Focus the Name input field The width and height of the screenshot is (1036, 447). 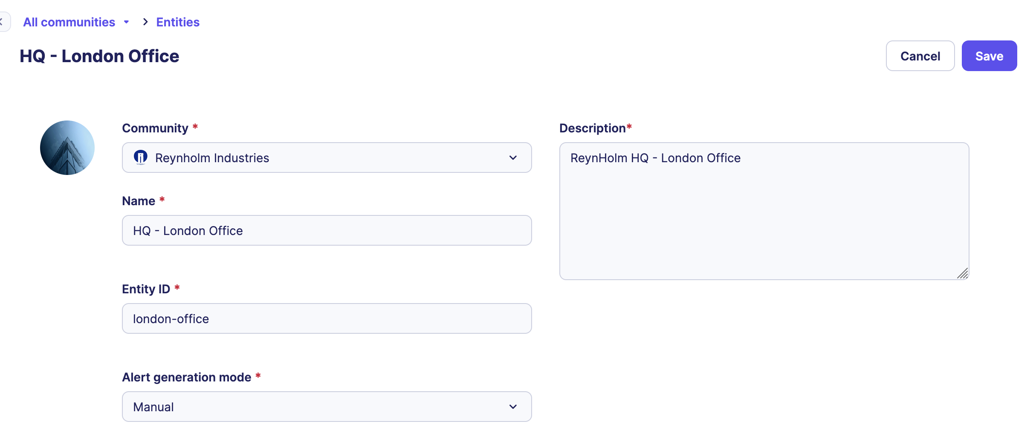tap(327, 230)
